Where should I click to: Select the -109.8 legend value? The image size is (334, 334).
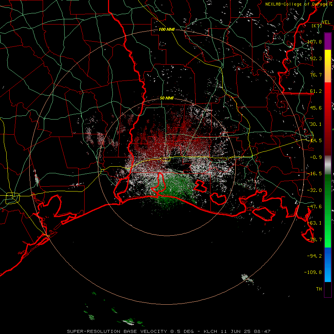point(313,272)
